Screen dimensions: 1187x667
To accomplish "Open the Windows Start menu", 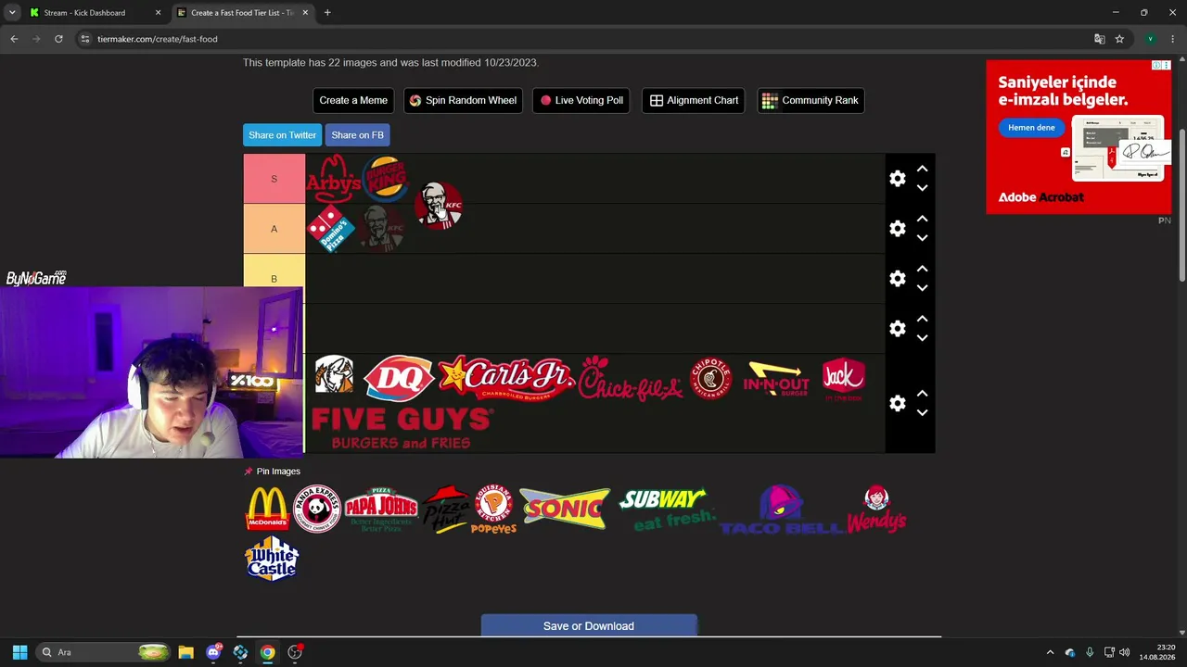I will [19, 652].
